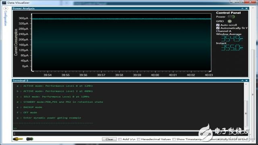The image size is (258, 145).
Task: Expand the Configuration sidebar arrow
Action: [6, 8]
